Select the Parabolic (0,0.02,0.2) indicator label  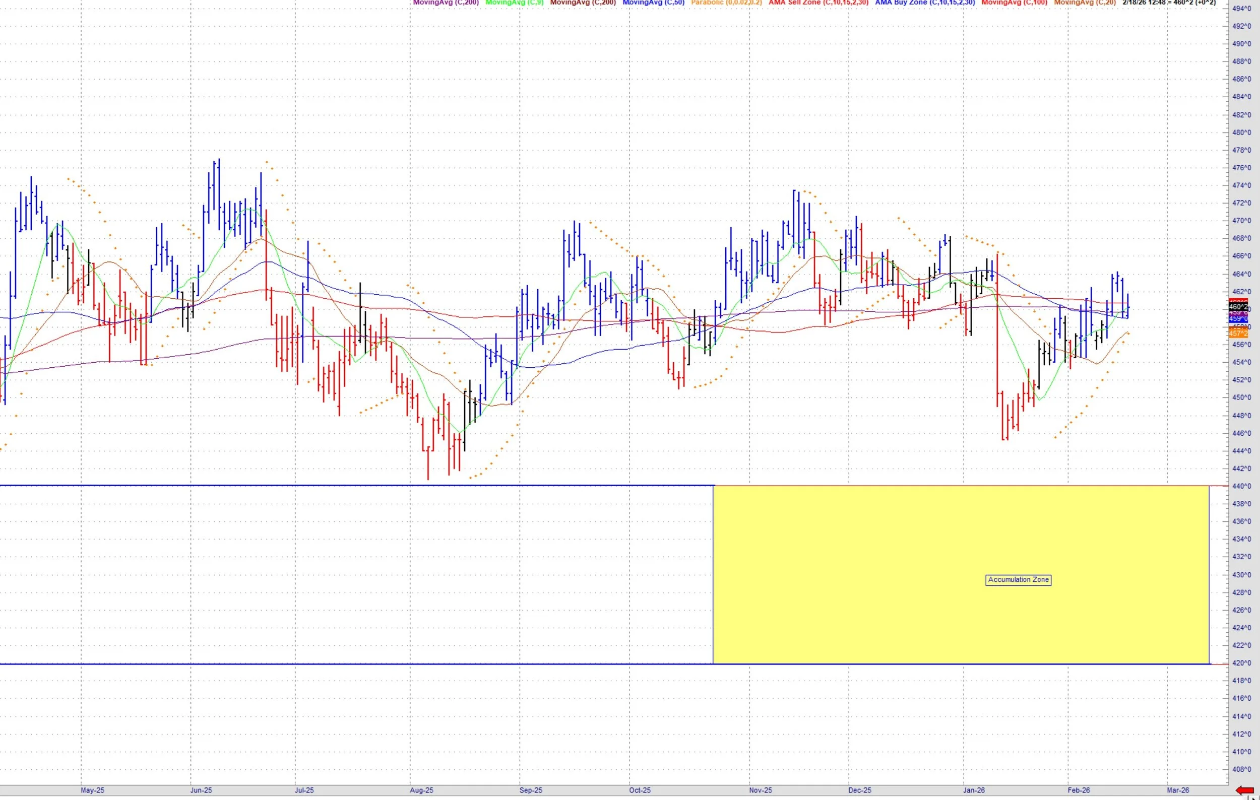(726, 3)
